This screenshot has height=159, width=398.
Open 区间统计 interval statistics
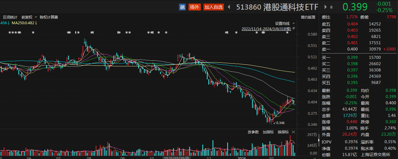[x=10, y=17]
